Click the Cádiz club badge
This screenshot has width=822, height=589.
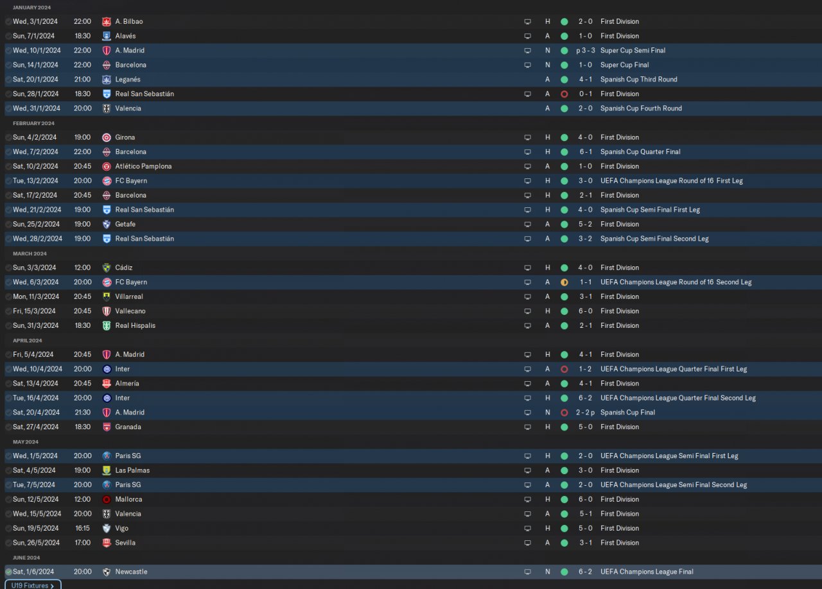(107, 268)
